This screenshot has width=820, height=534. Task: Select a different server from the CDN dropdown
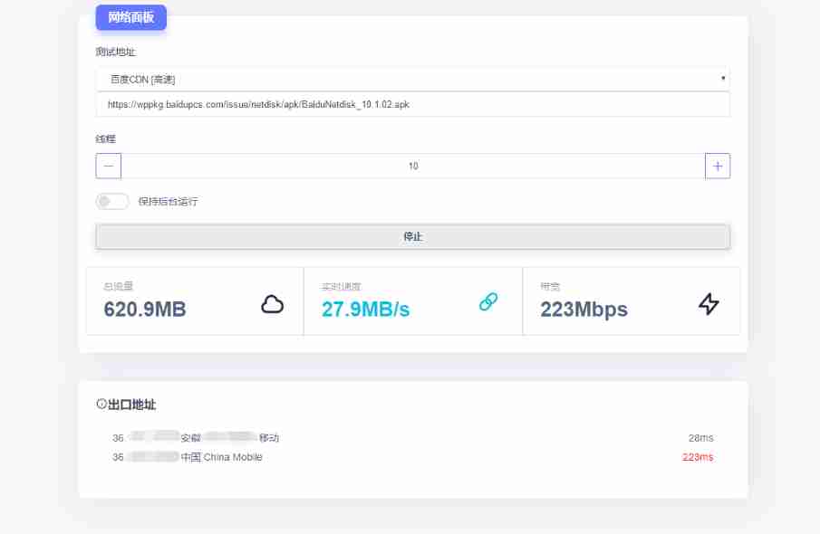pos(412,79)
